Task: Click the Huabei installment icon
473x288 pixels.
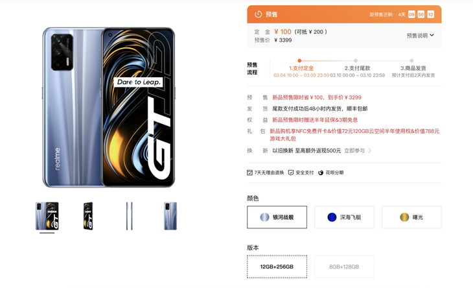Action: (x=321, y=173)
